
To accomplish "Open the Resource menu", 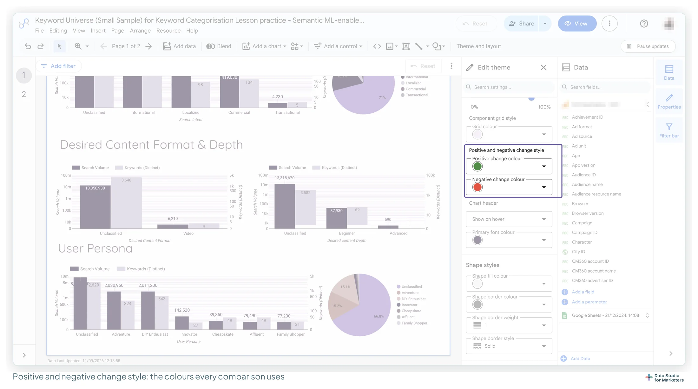I will pos(168,31).
